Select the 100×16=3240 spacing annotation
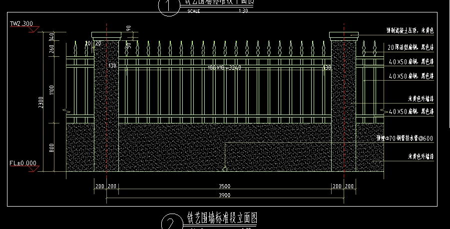 225,67
